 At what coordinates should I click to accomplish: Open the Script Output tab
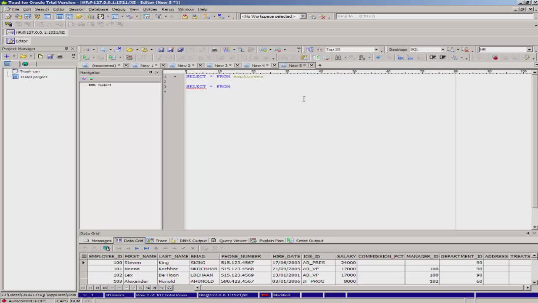[306, 241]
